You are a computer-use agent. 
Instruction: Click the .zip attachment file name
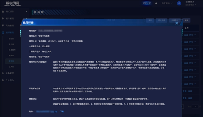(x=47, y=111)
